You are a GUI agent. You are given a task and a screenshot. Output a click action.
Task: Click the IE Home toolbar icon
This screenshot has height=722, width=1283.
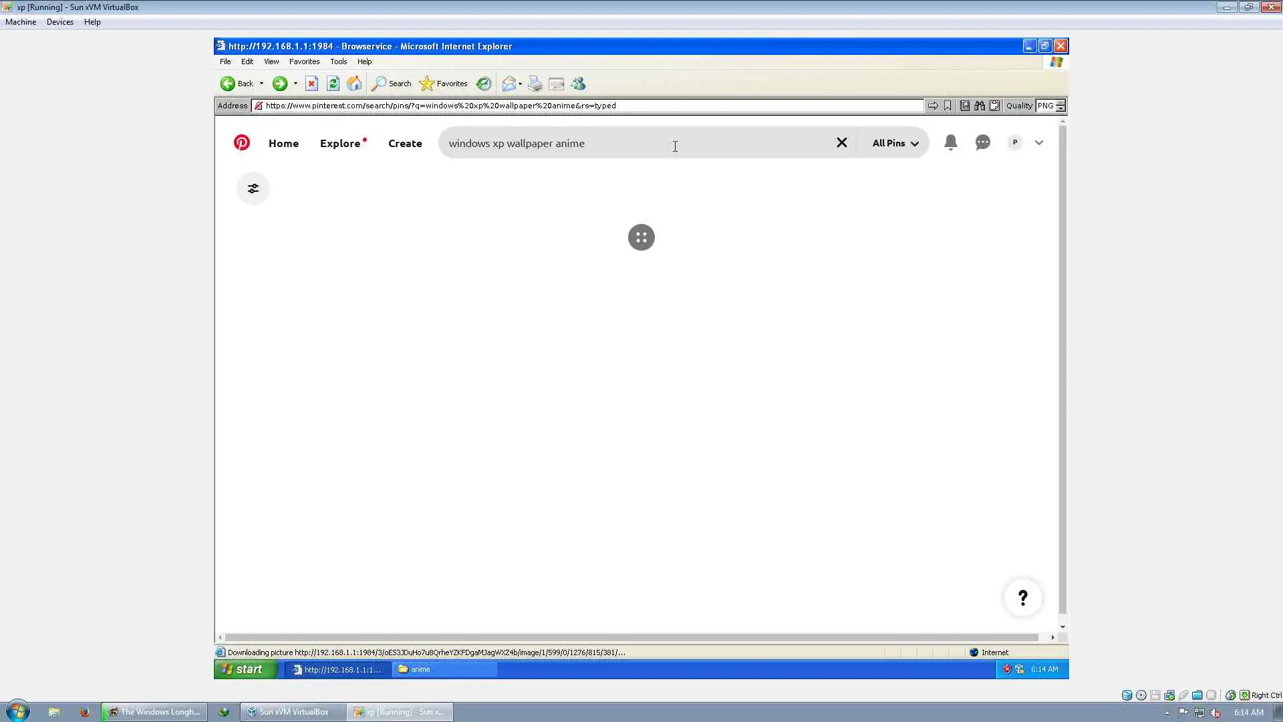354,84
